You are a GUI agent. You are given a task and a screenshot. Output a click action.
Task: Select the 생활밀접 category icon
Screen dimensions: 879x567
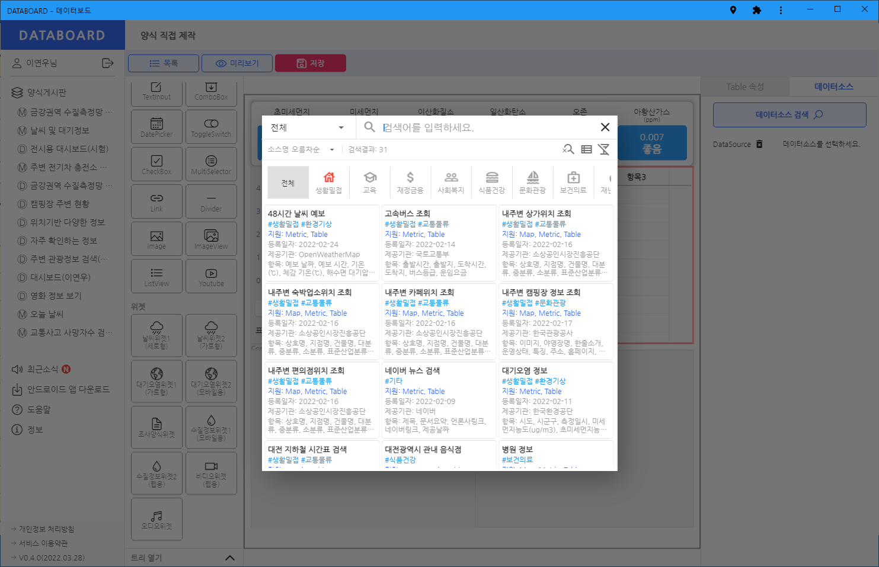click(x=330, y=181)
